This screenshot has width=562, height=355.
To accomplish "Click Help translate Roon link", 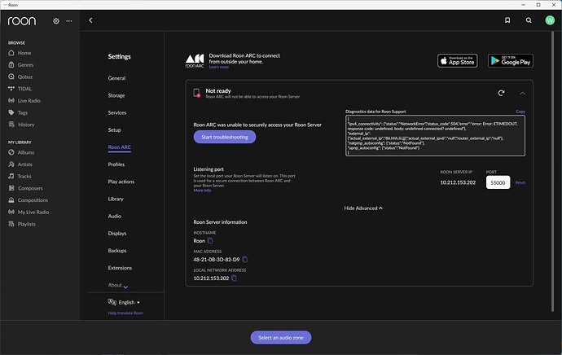I will coord(125,313).
